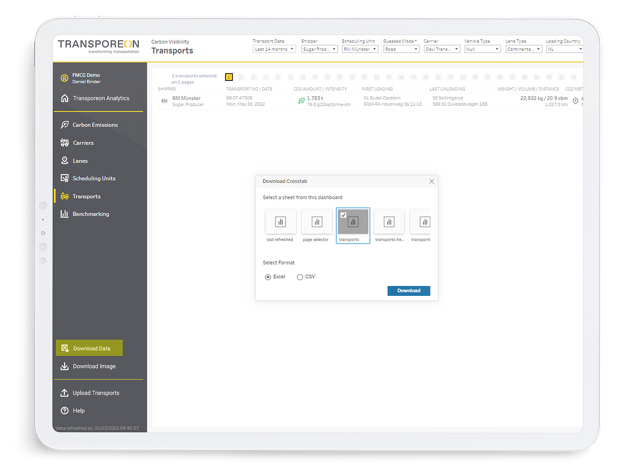Open the Carriers menu item
The width and height of the screenshot is (632, 473).
(x=83, y=143)
